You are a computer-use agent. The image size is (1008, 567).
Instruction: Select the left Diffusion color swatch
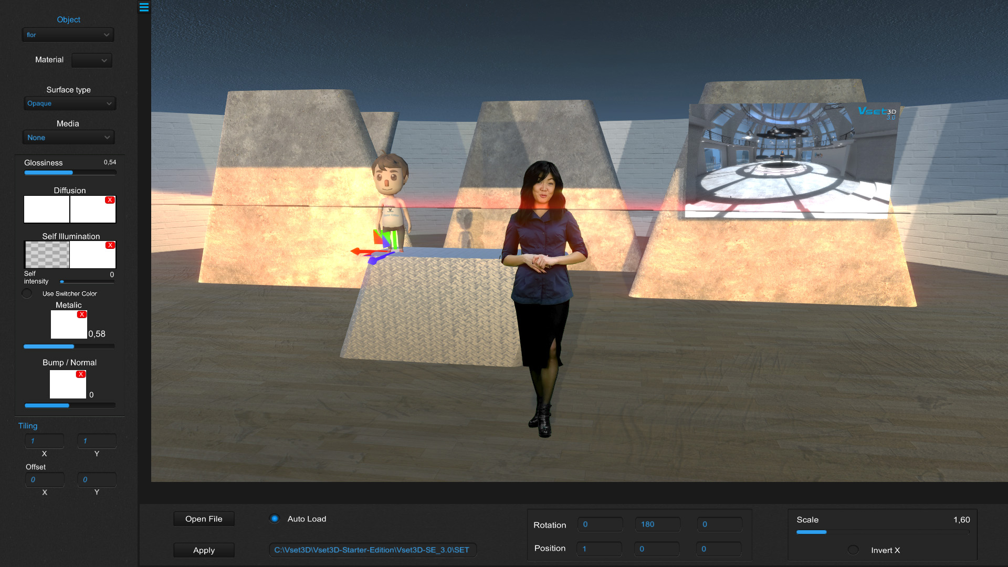coord(47,209)
